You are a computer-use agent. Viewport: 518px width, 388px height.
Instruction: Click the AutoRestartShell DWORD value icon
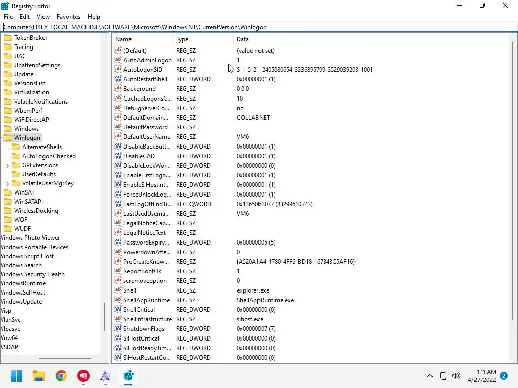[118, 79]
